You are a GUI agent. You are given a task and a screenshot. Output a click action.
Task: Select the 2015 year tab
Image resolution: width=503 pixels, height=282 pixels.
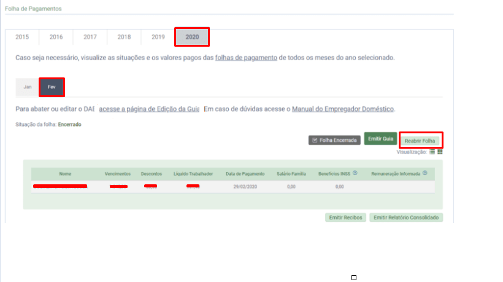coord(22,37)
